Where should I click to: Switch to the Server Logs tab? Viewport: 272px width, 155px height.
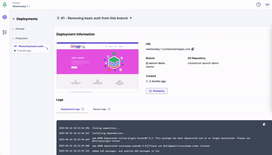tap(100, 109)
